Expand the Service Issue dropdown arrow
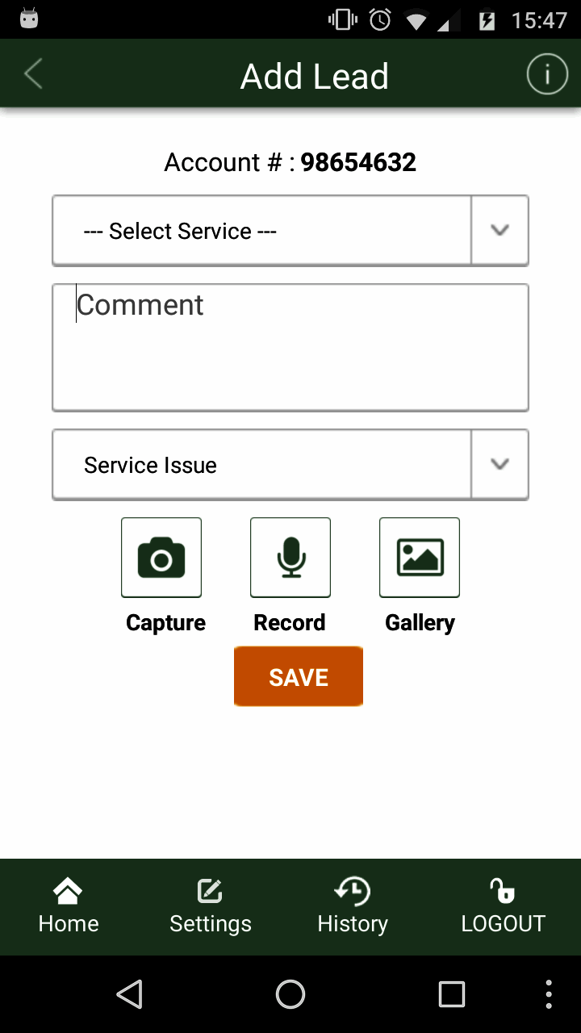Screen dimensions: 581x1033 pyautogui.click(x=500, y=465)
